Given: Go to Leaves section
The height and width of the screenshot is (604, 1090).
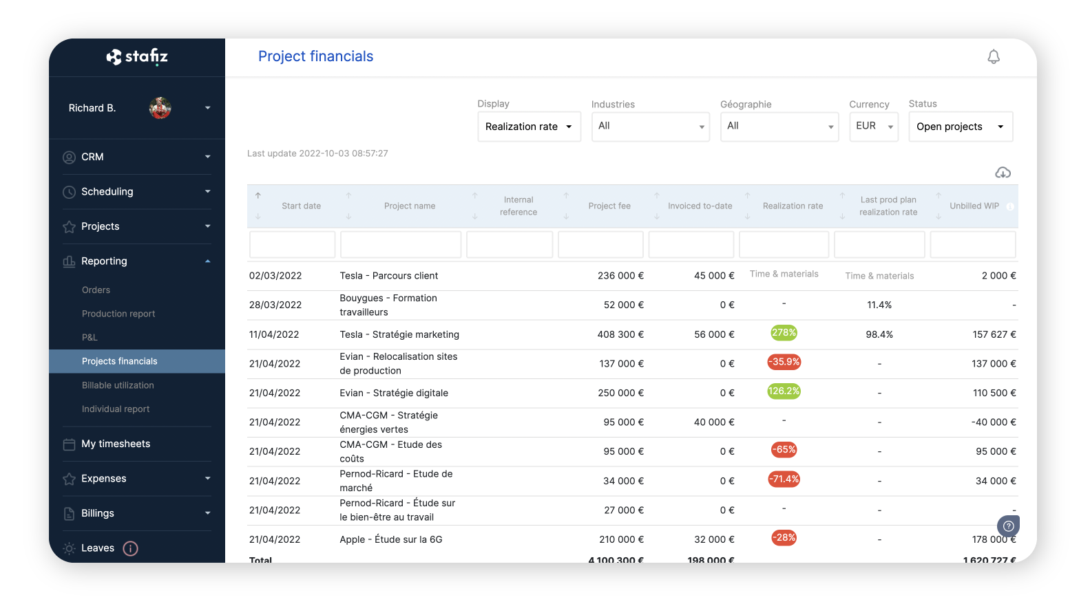Looking at the screenshot, I should (x=98, y=548).
